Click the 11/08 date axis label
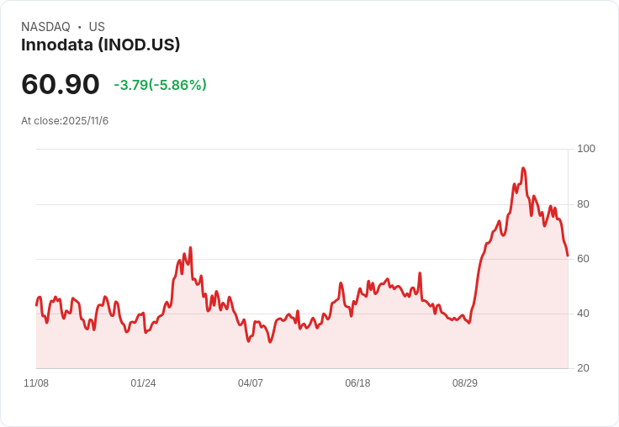Viewport: 619px width, 427px height. point(36,382)
